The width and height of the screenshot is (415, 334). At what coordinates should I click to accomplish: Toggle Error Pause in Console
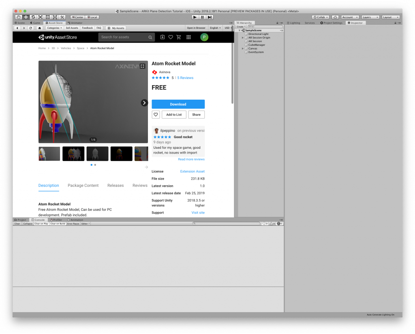73,224
